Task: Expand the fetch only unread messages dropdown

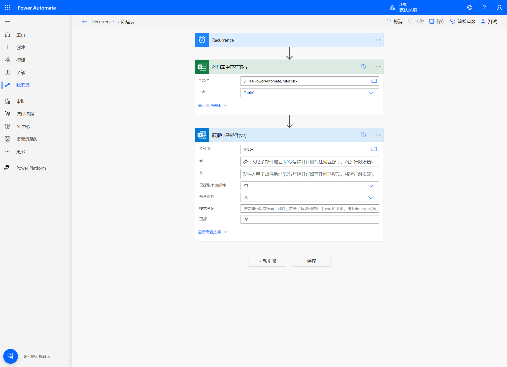Action: point(370,186)
